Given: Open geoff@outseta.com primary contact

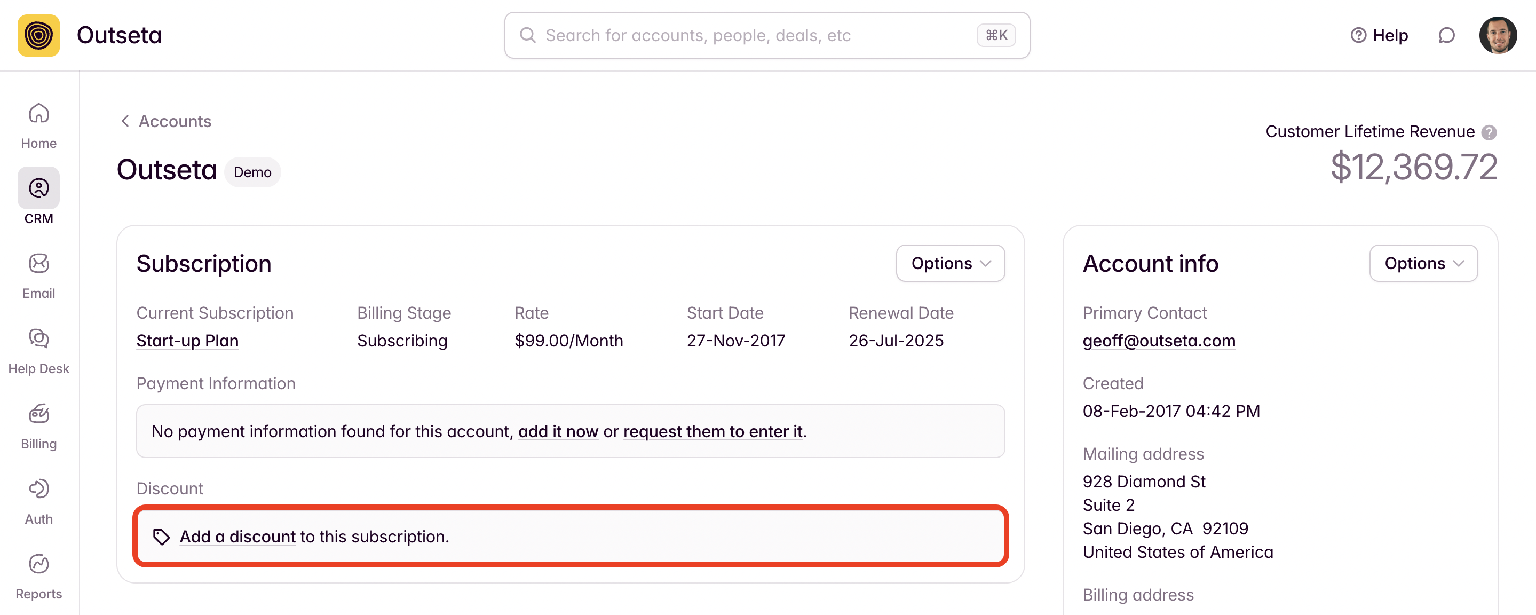Looking at the screenshot, I should point(1158,341).
